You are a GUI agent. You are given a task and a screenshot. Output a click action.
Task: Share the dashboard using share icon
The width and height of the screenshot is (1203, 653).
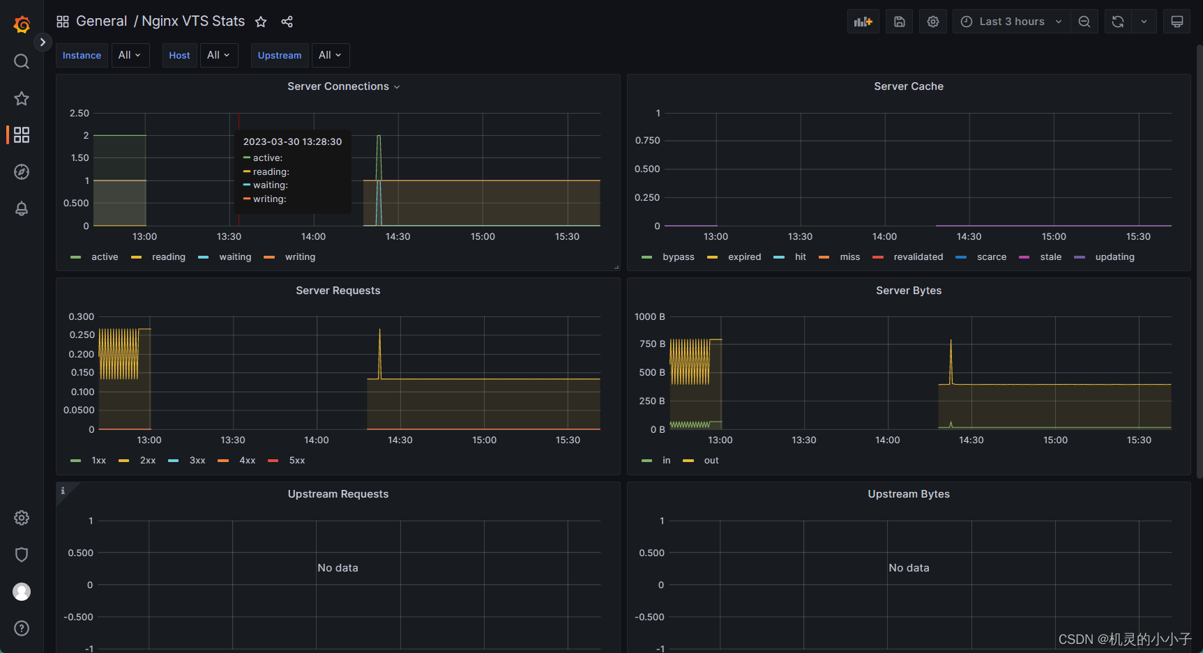click(287, 22)
